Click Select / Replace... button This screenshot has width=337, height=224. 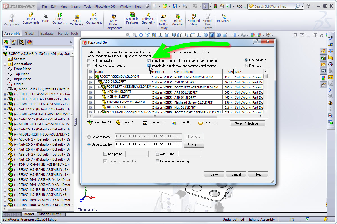point(248,123)
